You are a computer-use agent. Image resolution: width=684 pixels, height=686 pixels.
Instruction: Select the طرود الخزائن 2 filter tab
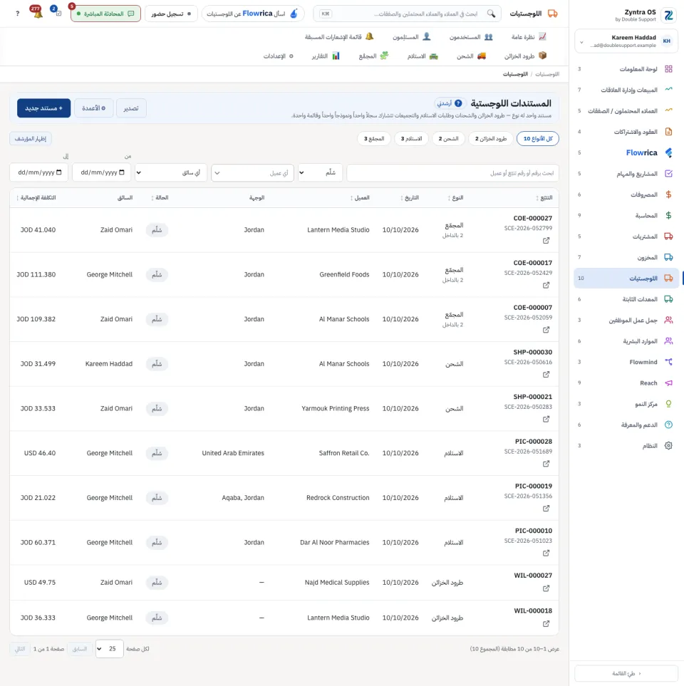pyautogui.click(x=491, y=139)
